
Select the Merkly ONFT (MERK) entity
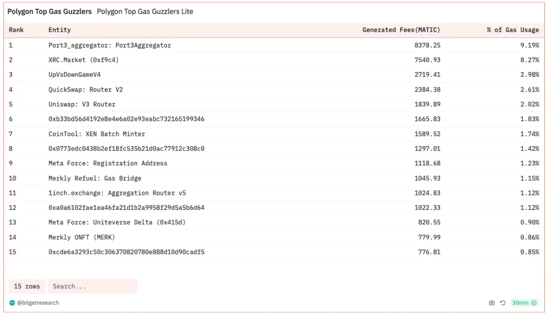coord(81,237)
